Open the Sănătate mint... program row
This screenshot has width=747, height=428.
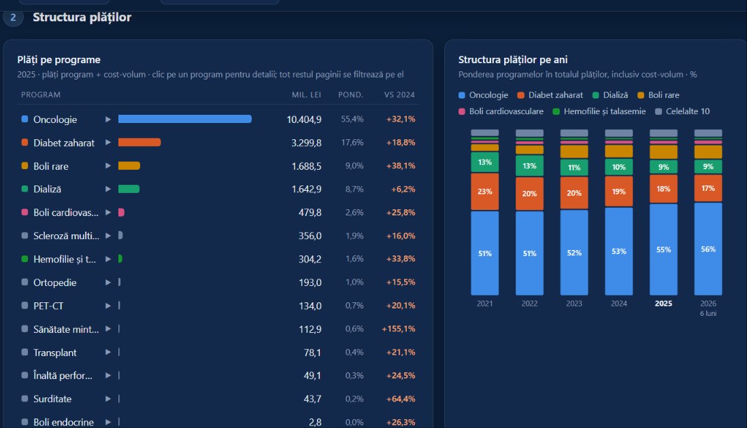pyautogui.click(x=218, y=329)
